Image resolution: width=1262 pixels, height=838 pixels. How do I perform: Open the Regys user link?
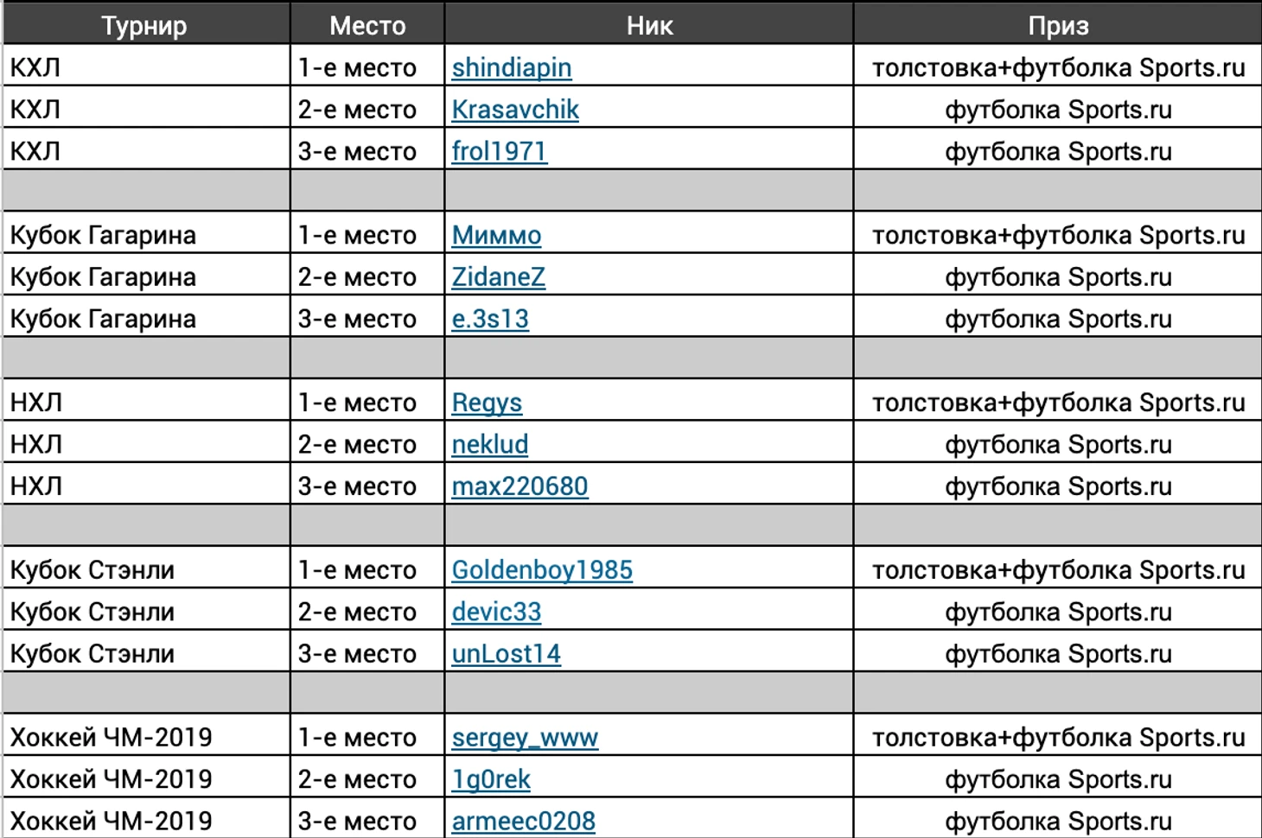[487, 403]
